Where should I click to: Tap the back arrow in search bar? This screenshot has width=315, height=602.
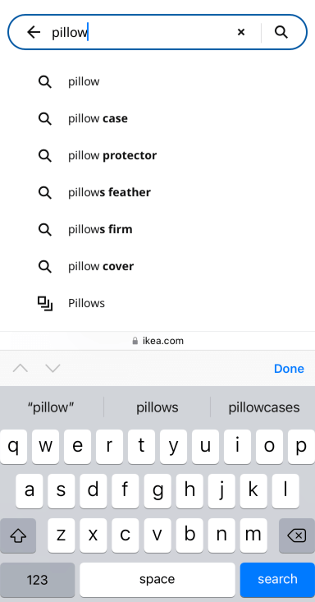click(x=34, y=32)
